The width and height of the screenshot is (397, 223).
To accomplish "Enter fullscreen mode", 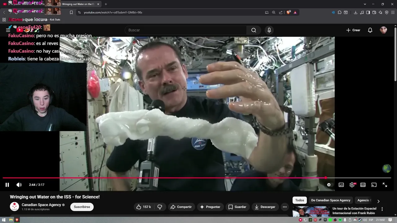I will (x=385, y=185).
